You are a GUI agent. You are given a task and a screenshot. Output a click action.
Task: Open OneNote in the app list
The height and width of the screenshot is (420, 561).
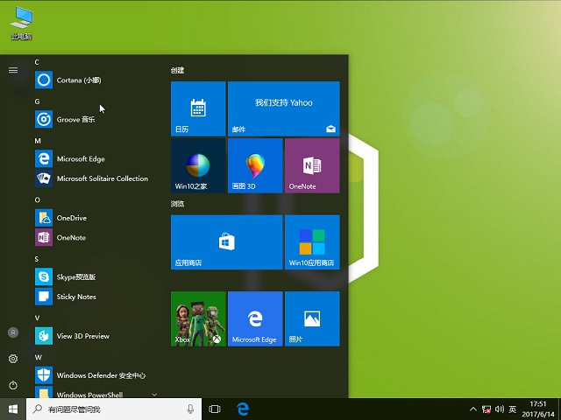point(96,237)
